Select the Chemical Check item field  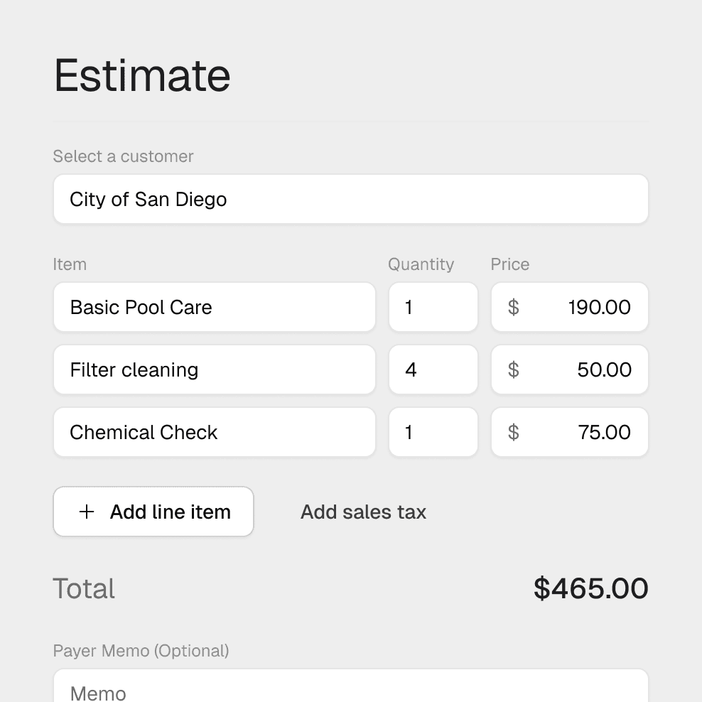tap(214, 432)
